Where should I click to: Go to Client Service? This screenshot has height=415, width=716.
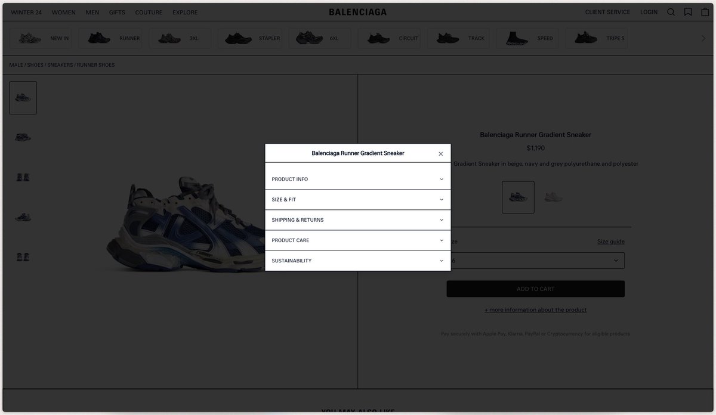608,12
